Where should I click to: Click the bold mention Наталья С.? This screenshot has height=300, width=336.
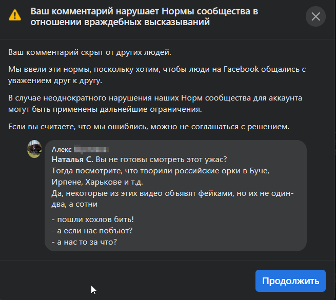click(x=72, y=159)
